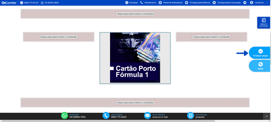Image resolution: width=271 pixels, height=122 pixels.
Task: Click the WhatsApp icon in the top bar
Action: pos(42,3)
